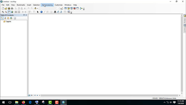The height and width of the screenshot is (105, 186).
Task: Open the Customize menu
Action: [59, 5]
